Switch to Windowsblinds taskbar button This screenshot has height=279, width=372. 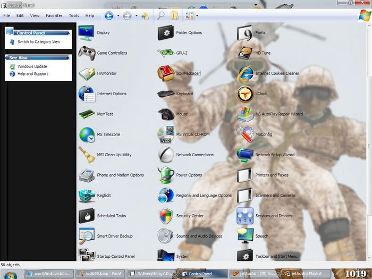click(49, 274)
